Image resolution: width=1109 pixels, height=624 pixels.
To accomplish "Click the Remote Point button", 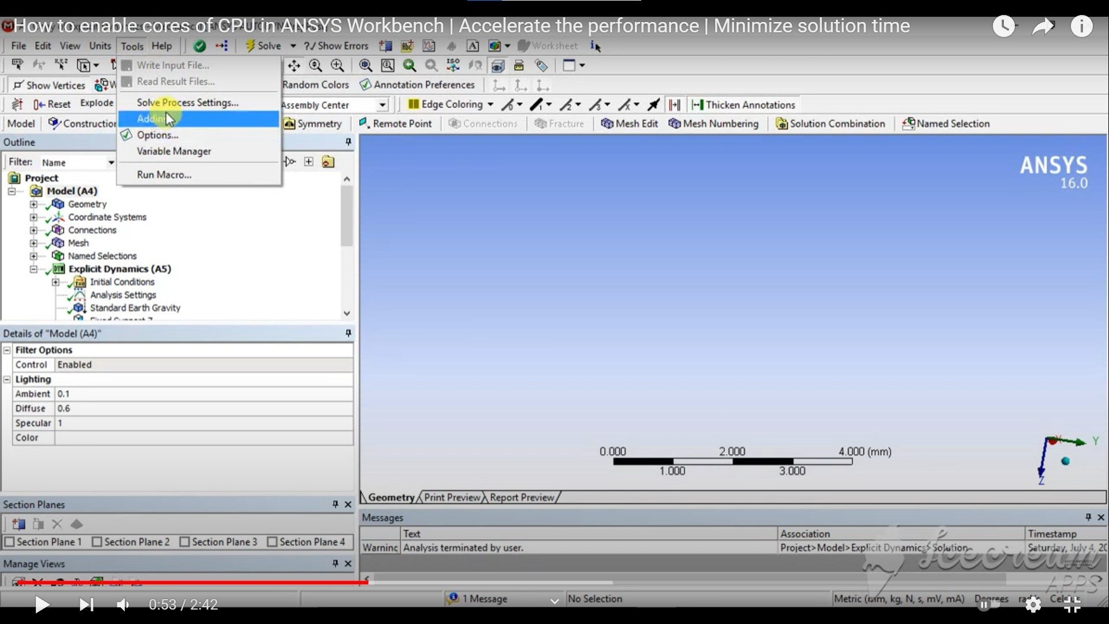I will [x=395, y=124].
